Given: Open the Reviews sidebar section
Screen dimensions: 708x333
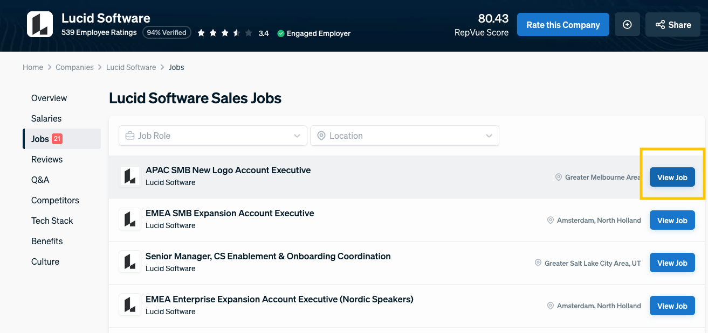Looking at the screenshot, I should (47, 159).
